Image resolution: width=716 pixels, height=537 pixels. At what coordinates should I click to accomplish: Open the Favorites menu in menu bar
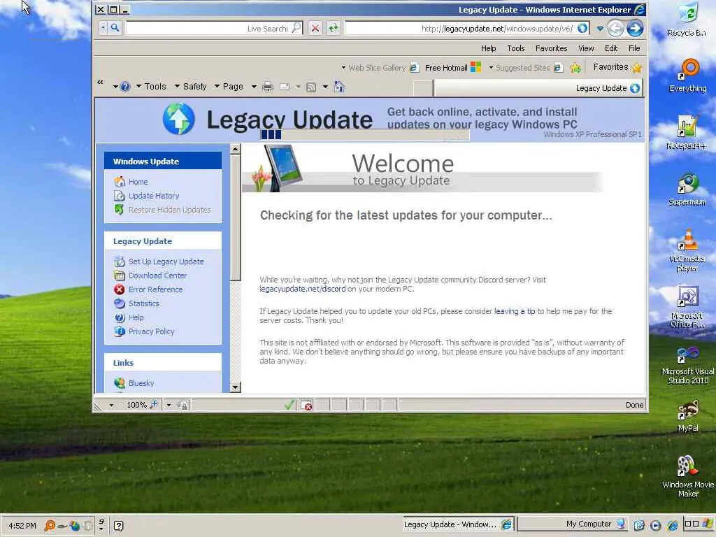pos(551,48)
